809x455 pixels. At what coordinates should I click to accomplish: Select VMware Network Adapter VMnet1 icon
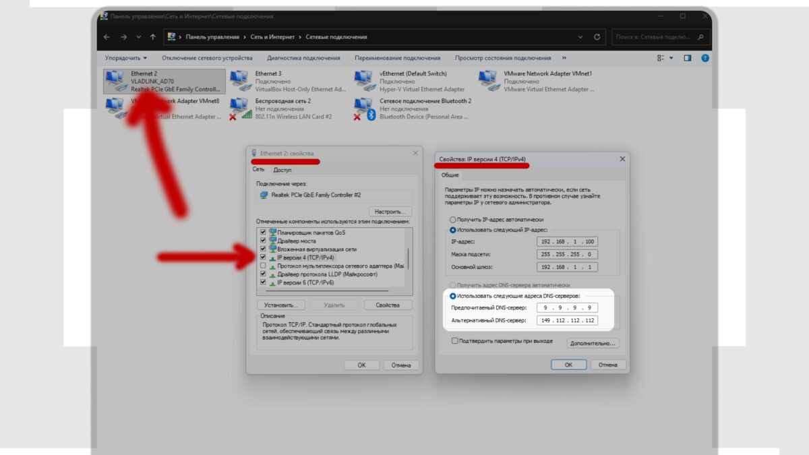tap(489, 80)
